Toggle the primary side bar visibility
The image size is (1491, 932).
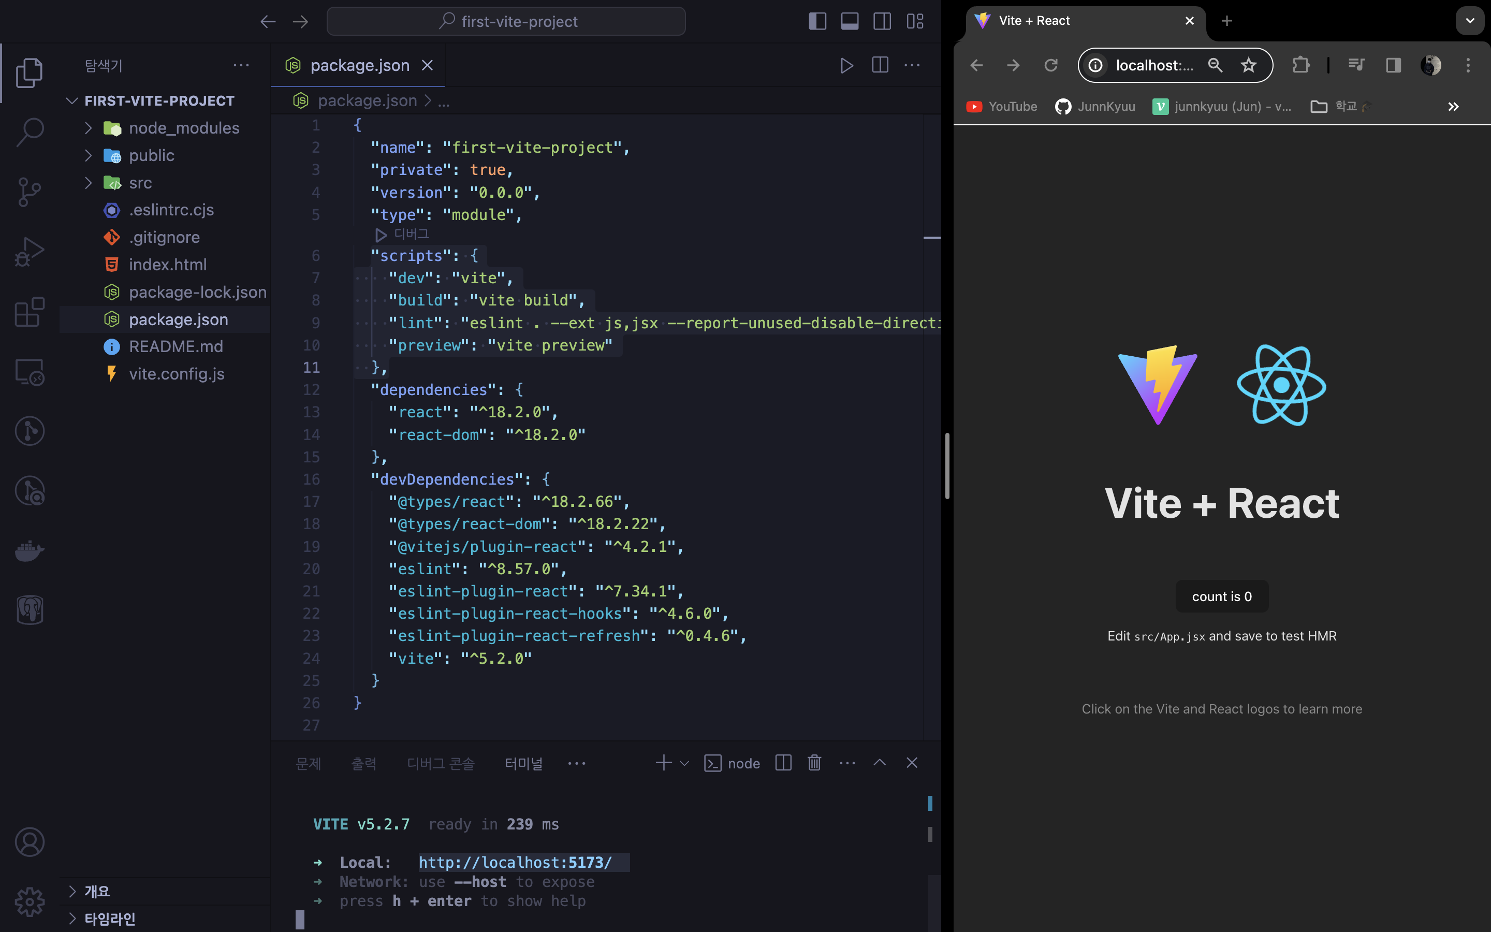pos(817,22)
